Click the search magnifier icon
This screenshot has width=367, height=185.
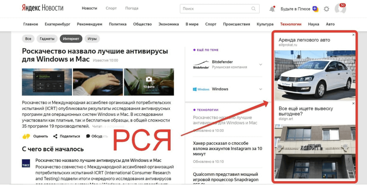point(253,9)
